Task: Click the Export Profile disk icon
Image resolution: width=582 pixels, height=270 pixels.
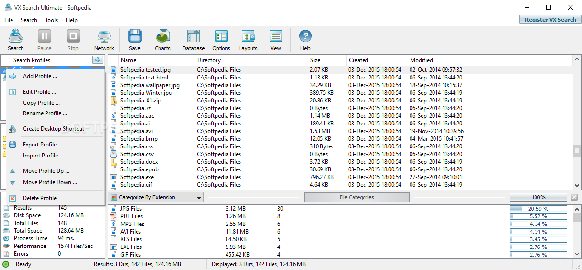Action: pos(12,145)
